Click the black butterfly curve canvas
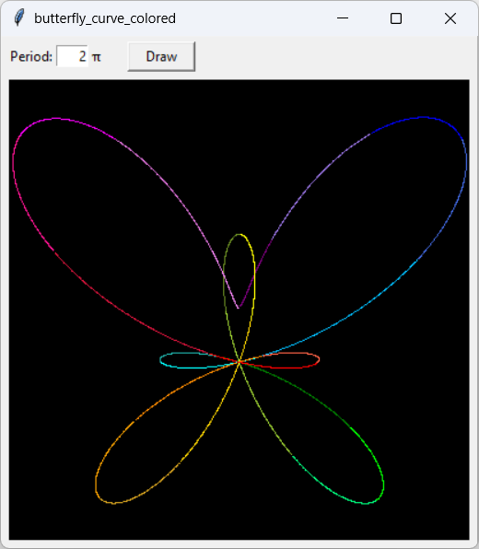The image size is (479, 549). (x=239, y=310)
